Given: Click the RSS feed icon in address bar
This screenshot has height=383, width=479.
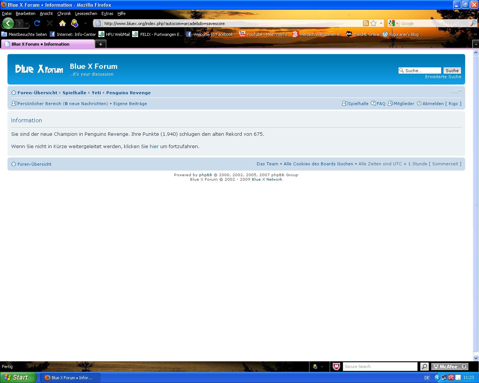Looking at the screenshot, I should [x=366, y=23].
